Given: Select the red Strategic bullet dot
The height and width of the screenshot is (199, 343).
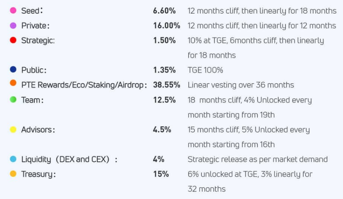Looking at the screenshot, I should click(x=13, y=40).
